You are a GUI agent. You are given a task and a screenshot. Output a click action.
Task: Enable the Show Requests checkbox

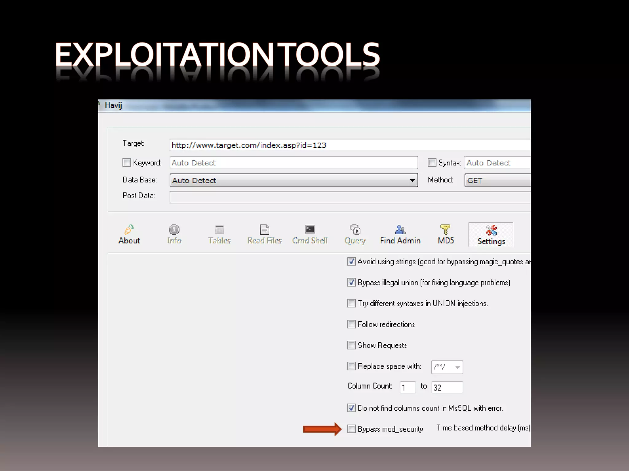click(351, 345)
